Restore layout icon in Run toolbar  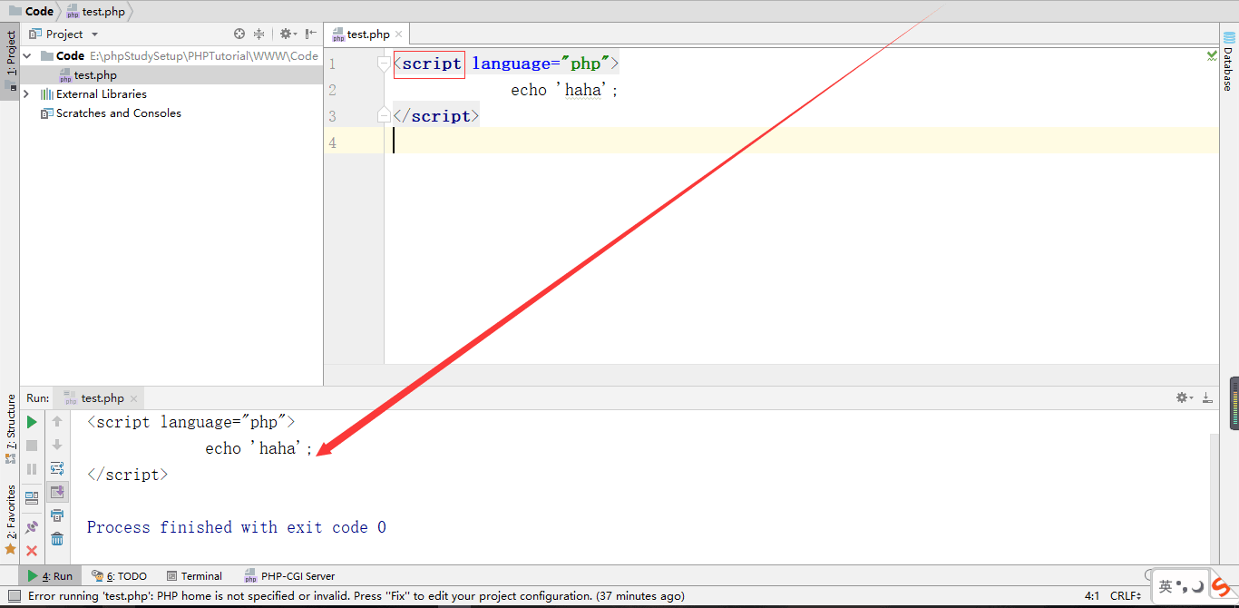[x=32, y=497]
